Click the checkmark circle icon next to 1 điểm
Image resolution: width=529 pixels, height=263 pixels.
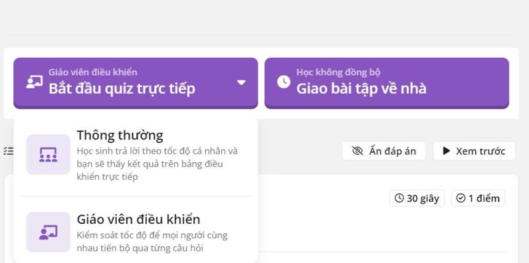pos(461,198)
